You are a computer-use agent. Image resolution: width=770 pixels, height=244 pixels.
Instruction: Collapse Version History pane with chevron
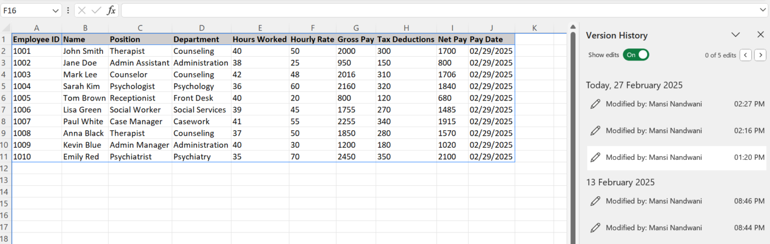point(735,35)
